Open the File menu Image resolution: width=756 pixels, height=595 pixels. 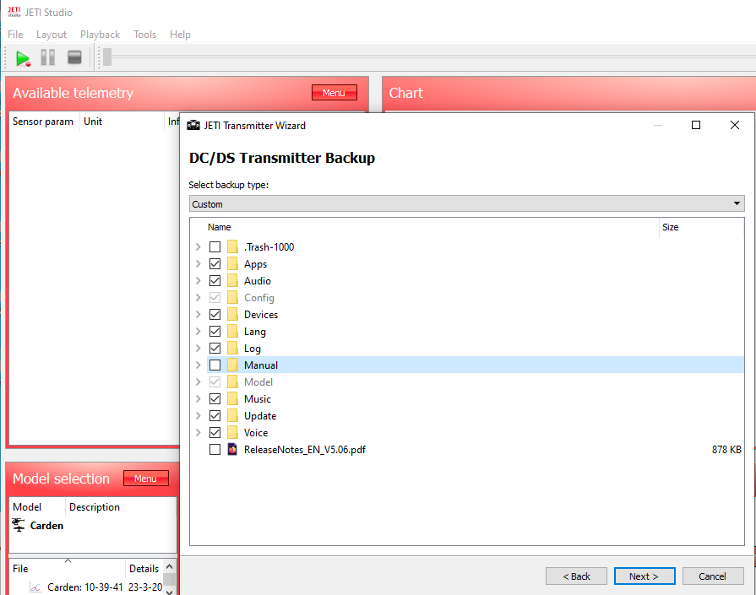[x=15, y=35]
